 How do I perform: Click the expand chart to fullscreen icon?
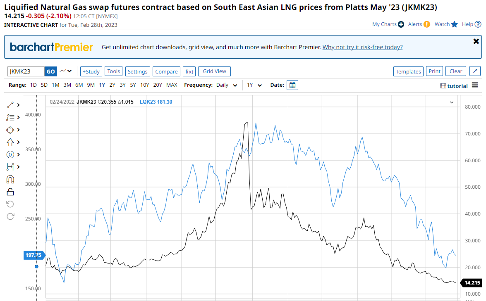tap(475, 71)
